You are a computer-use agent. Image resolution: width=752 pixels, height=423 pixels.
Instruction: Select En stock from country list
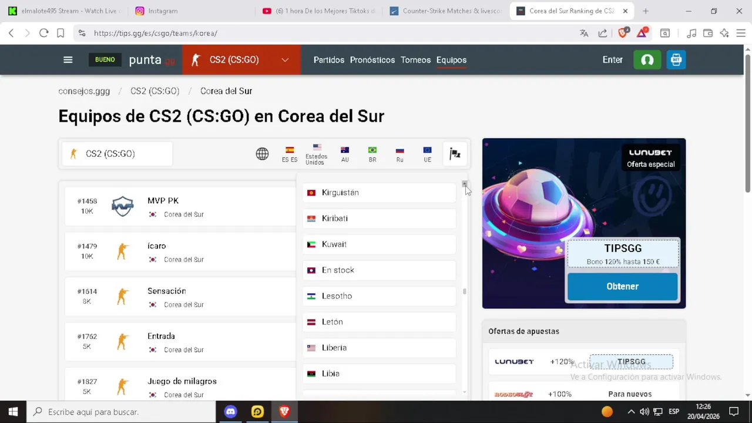[x=379, y=270]
